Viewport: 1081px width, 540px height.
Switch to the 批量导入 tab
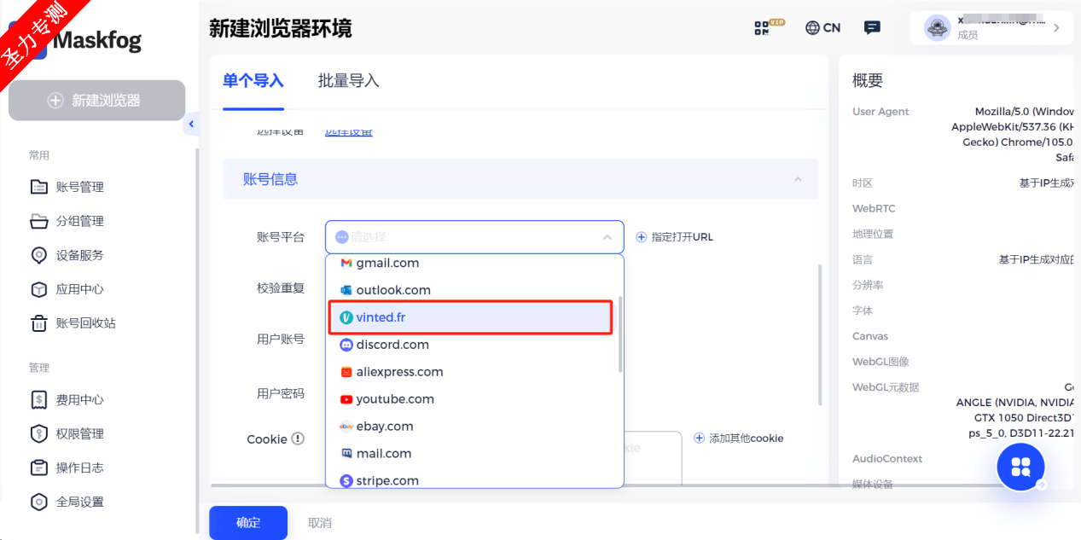tap(349, 81)
